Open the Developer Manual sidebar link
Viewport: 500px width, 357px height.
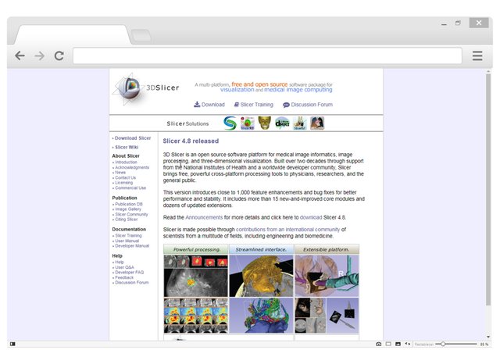tap(132, 245)
